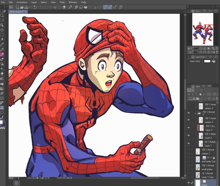Flip canvas horizontally in Navigator
This screenshot has width=220, height=186.
[213, 52]
